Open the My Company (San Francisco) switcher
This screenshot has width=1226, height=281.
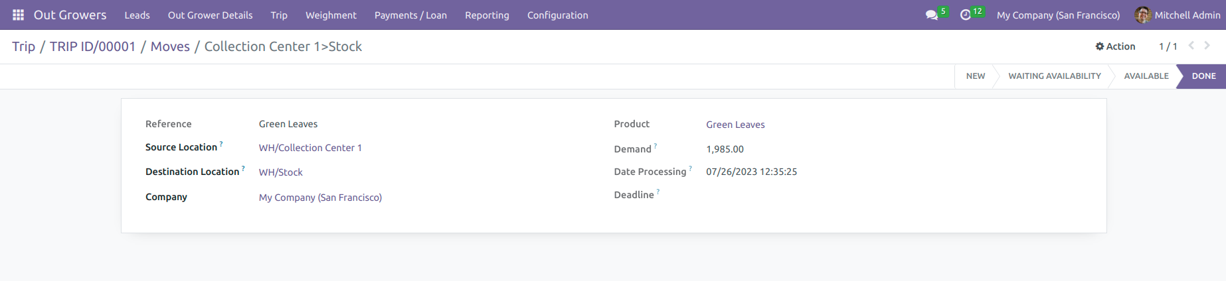[x=1058, y=15]
